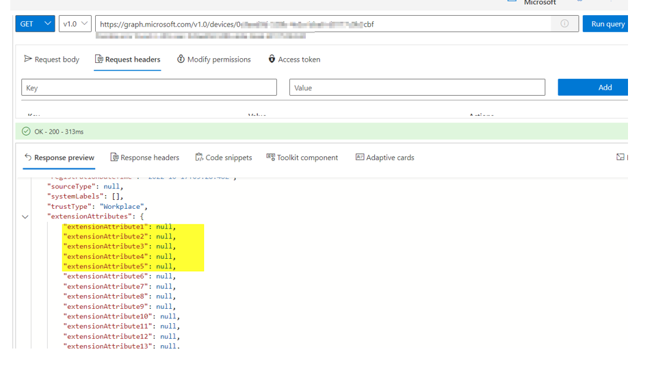Click the "extensionAttribute9" line
The width and height of the screenshot is (654, 380).
click(119, 307)
